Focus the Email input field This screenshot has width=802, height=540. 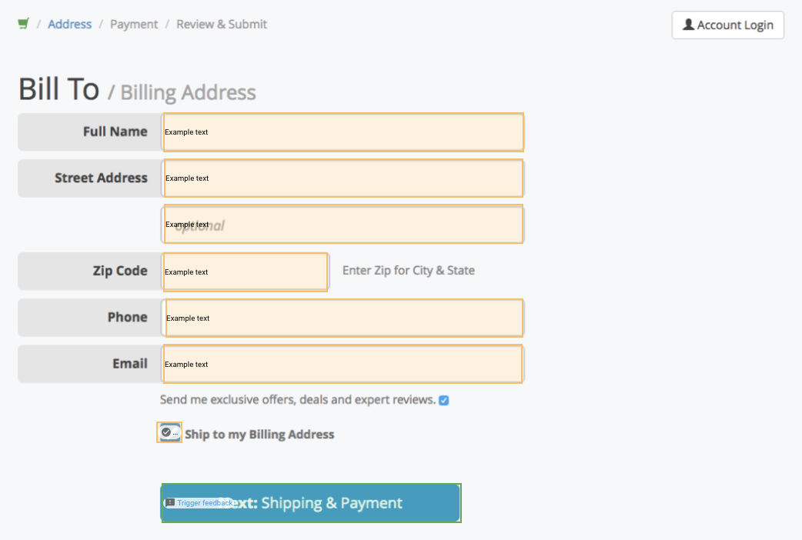343,364
